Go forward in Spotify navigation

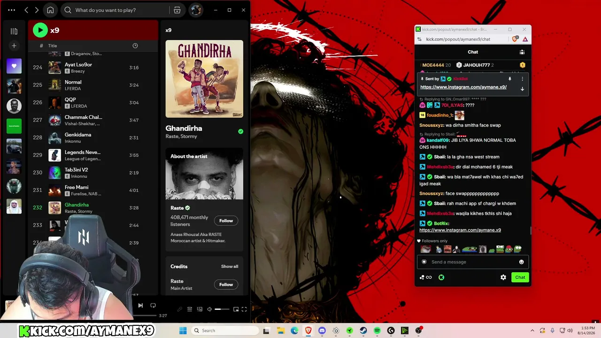pos(37,10)
